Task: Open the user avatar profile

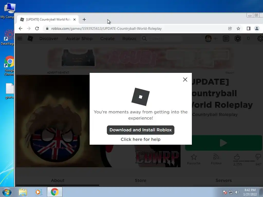Action: click(208, 38)
